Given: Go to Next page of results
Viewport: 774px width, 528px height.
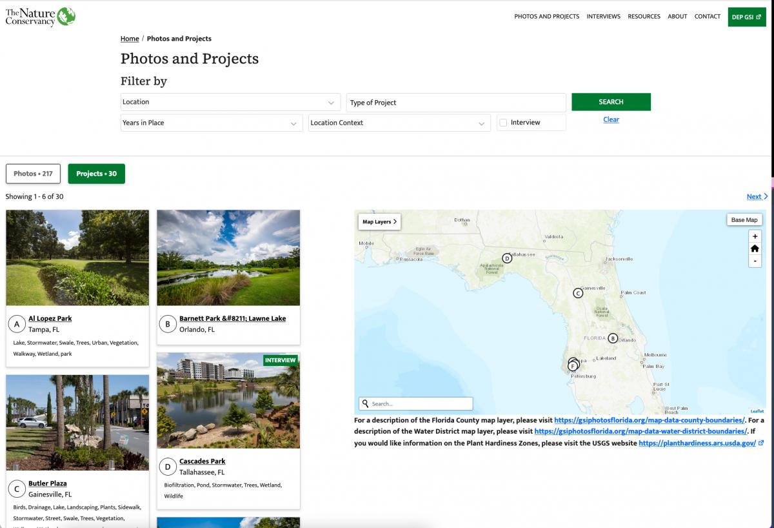Looking at the screenshot, I should (x=757, y=197).
